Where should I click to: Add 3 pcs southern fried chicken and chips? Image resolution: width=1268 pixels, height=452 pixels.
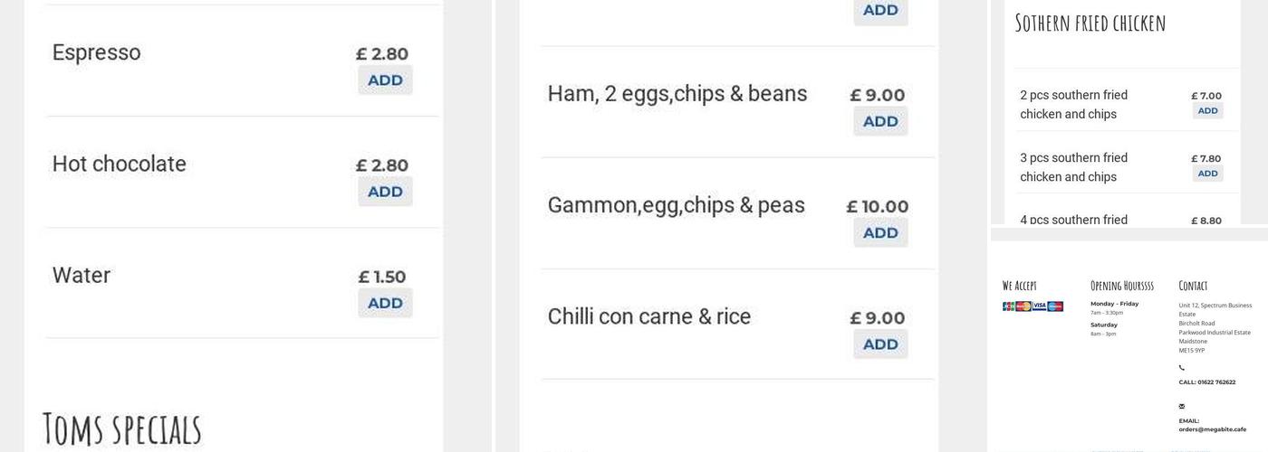[x=1207, y=174]
